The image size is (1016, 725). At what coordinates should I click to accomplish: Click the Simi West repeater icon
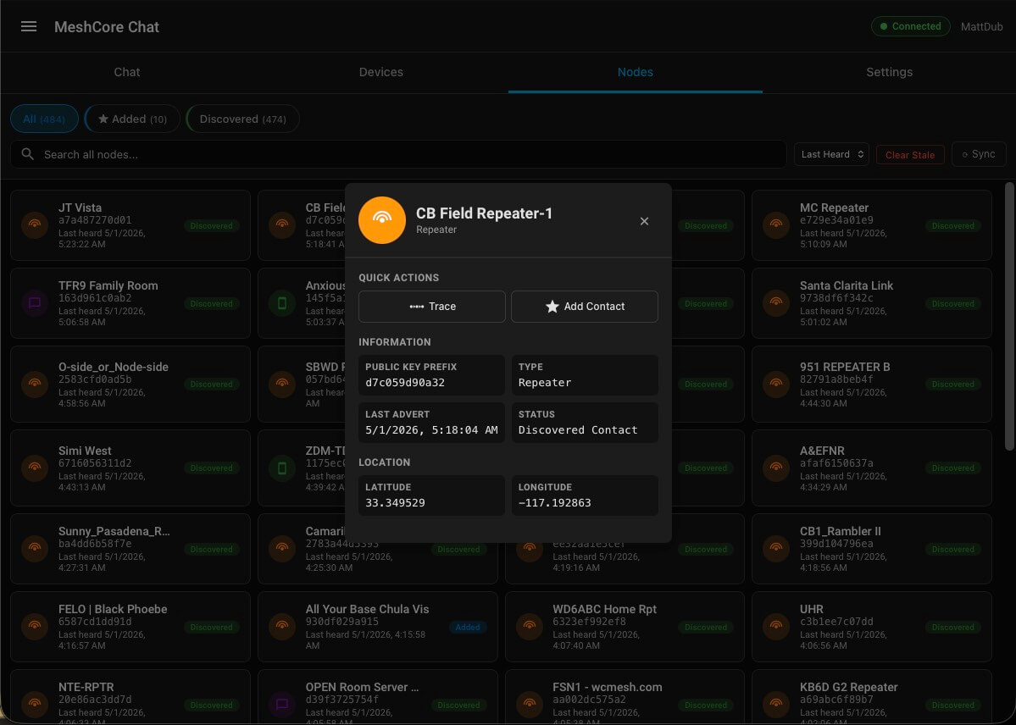point(35,468)
